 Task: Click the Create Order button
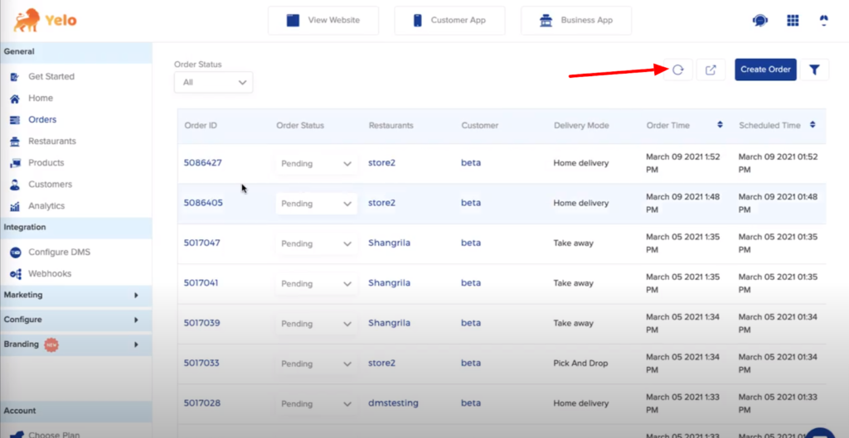tap(765, 70)
